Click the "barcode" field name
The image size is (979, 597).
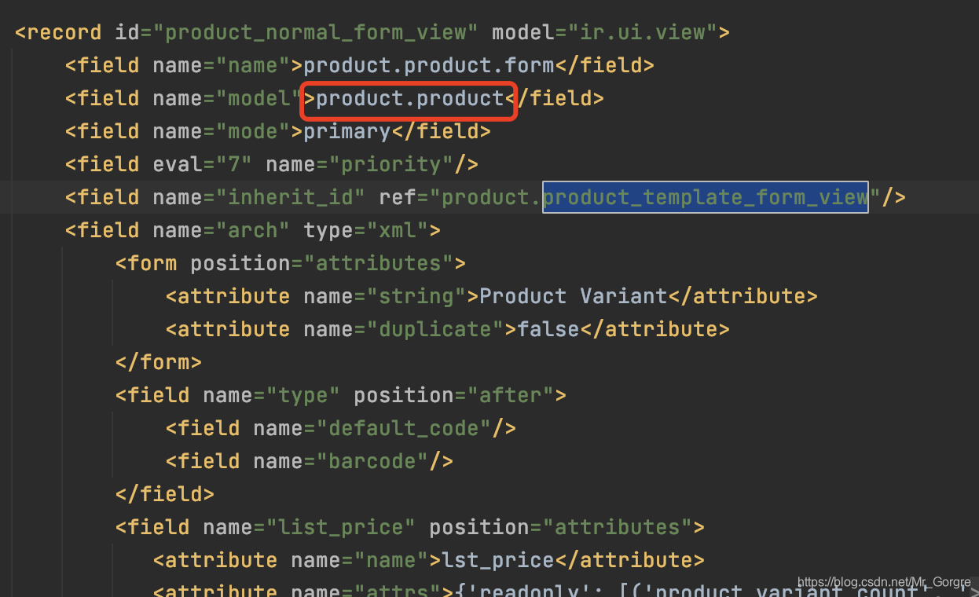[372, 462]
